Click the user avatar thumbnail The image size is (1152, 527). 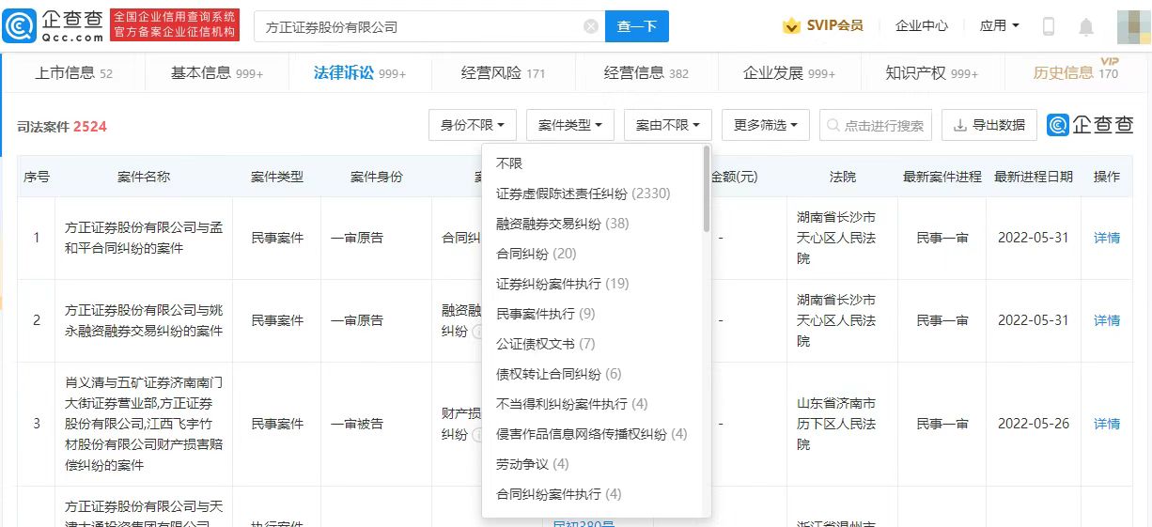pos(1133,26)
